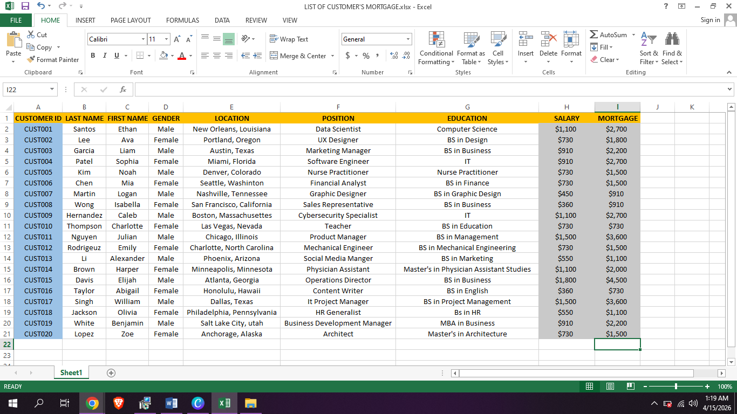Viewport: 737px width, 414px height.
Task: Apply Percent Style format
Action: (366, 56)
